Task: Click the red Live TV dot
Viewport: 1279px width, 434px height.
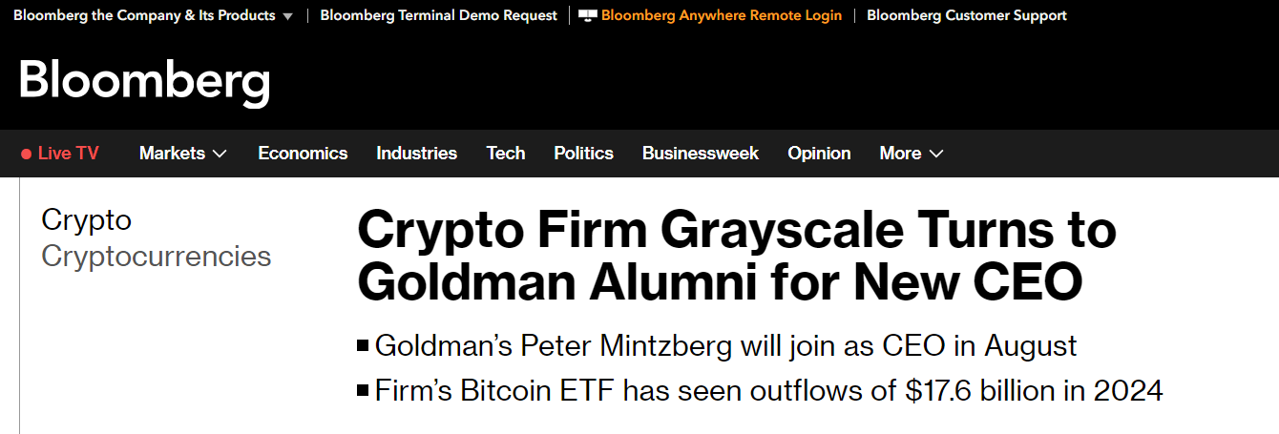Action: (27, 154)
